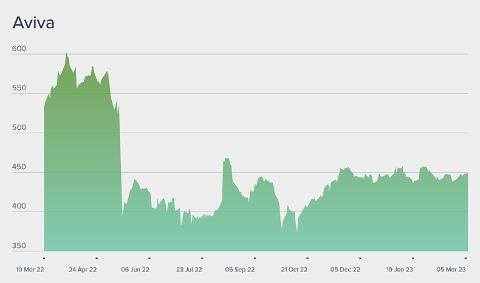Image resolution: width=480 pixels, height=283 pixels.
Task: Click the Aviva chart title
Action: [x=34, y=24]
